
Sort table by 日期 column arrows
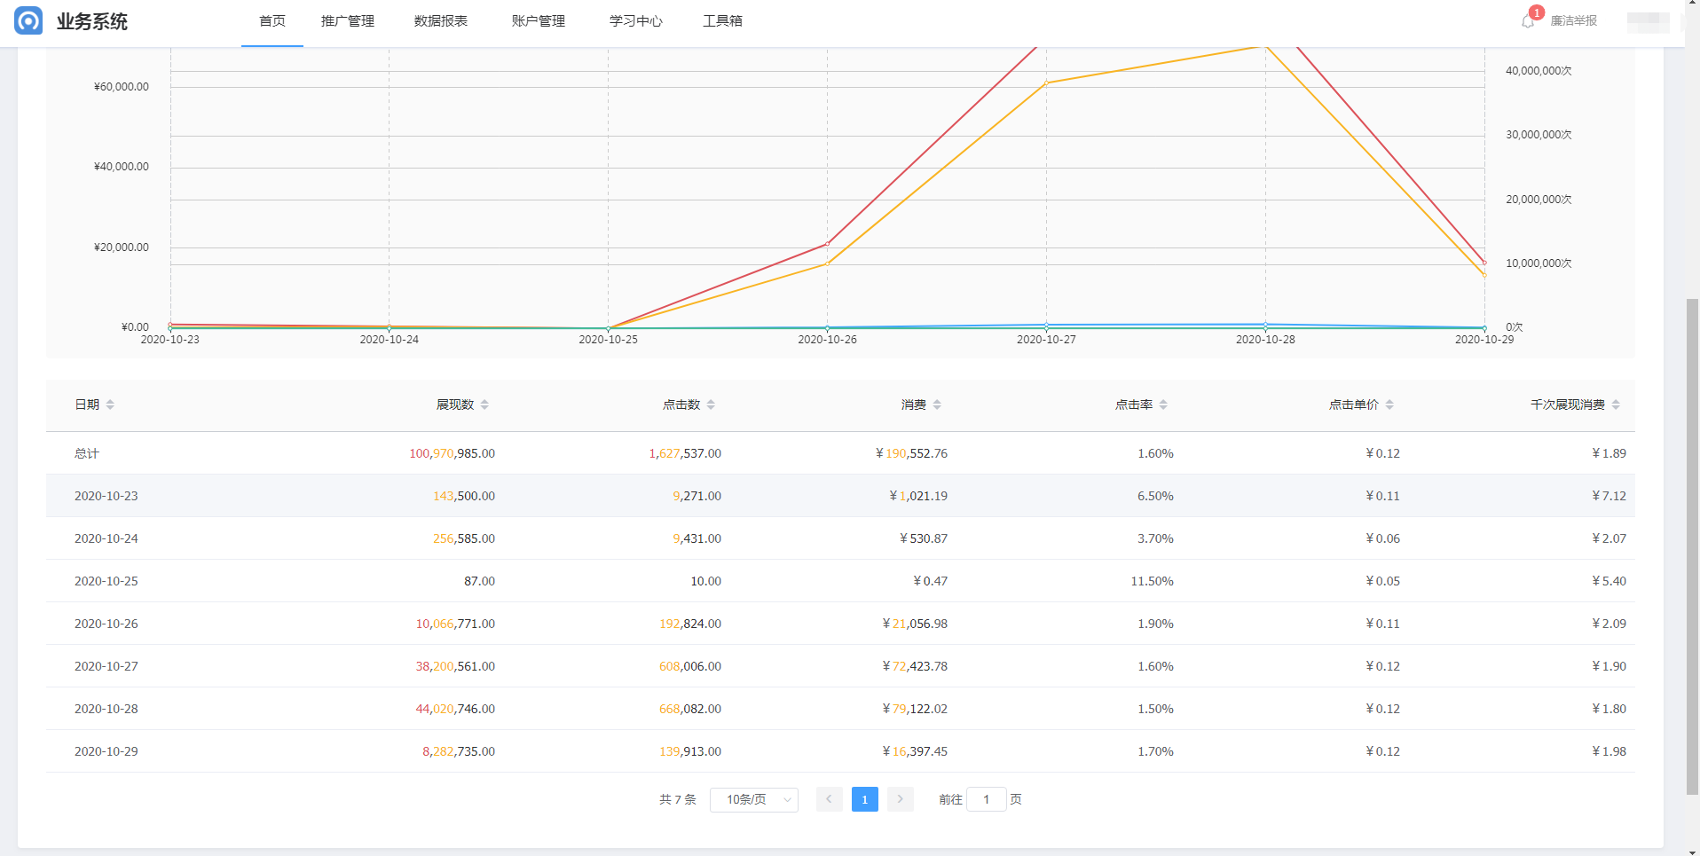[110, 404]
